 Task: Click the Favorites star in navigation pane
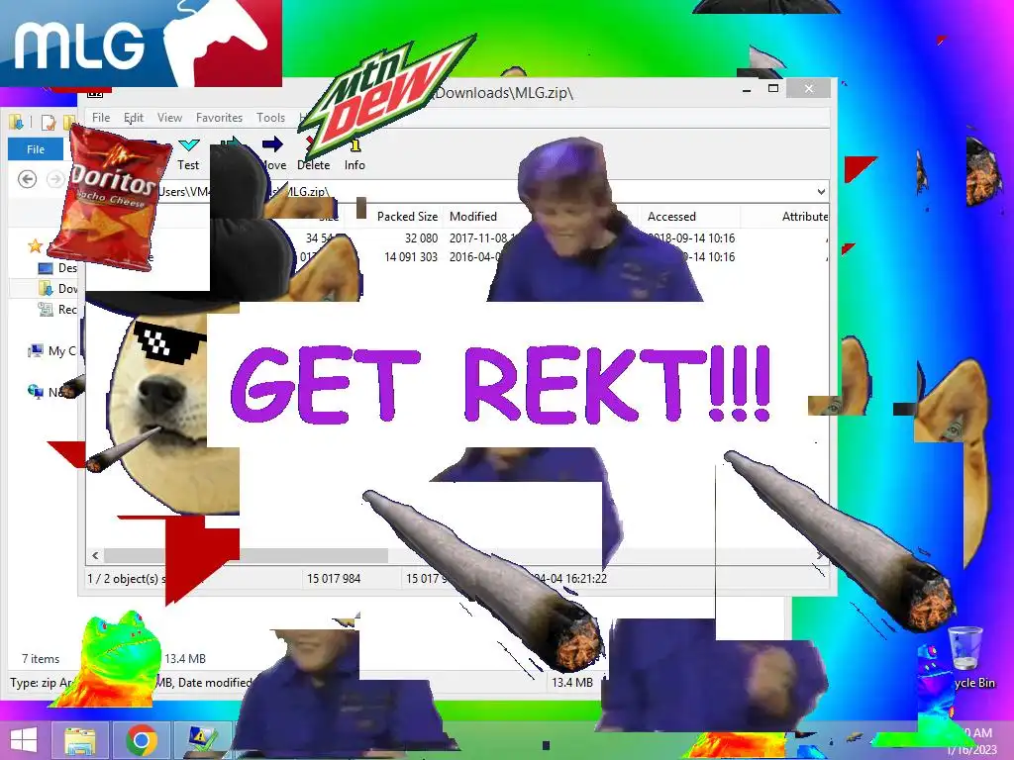click(35, 245)
